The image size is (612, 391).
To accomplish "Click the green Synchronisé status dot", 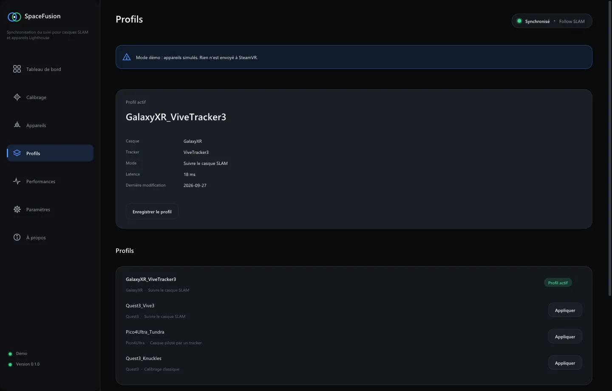I will pyautogui.click(x=519, y=21).
